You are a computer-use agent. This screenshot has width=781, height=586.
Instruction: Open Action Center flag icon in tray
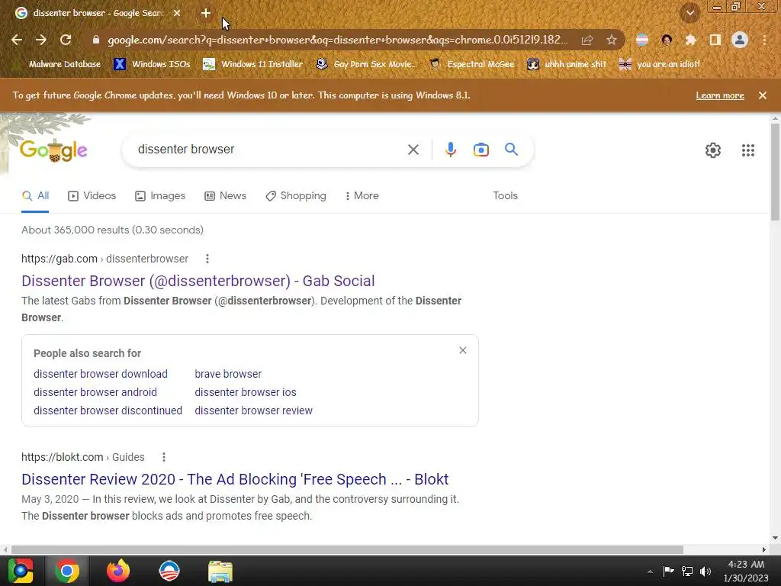668,571
